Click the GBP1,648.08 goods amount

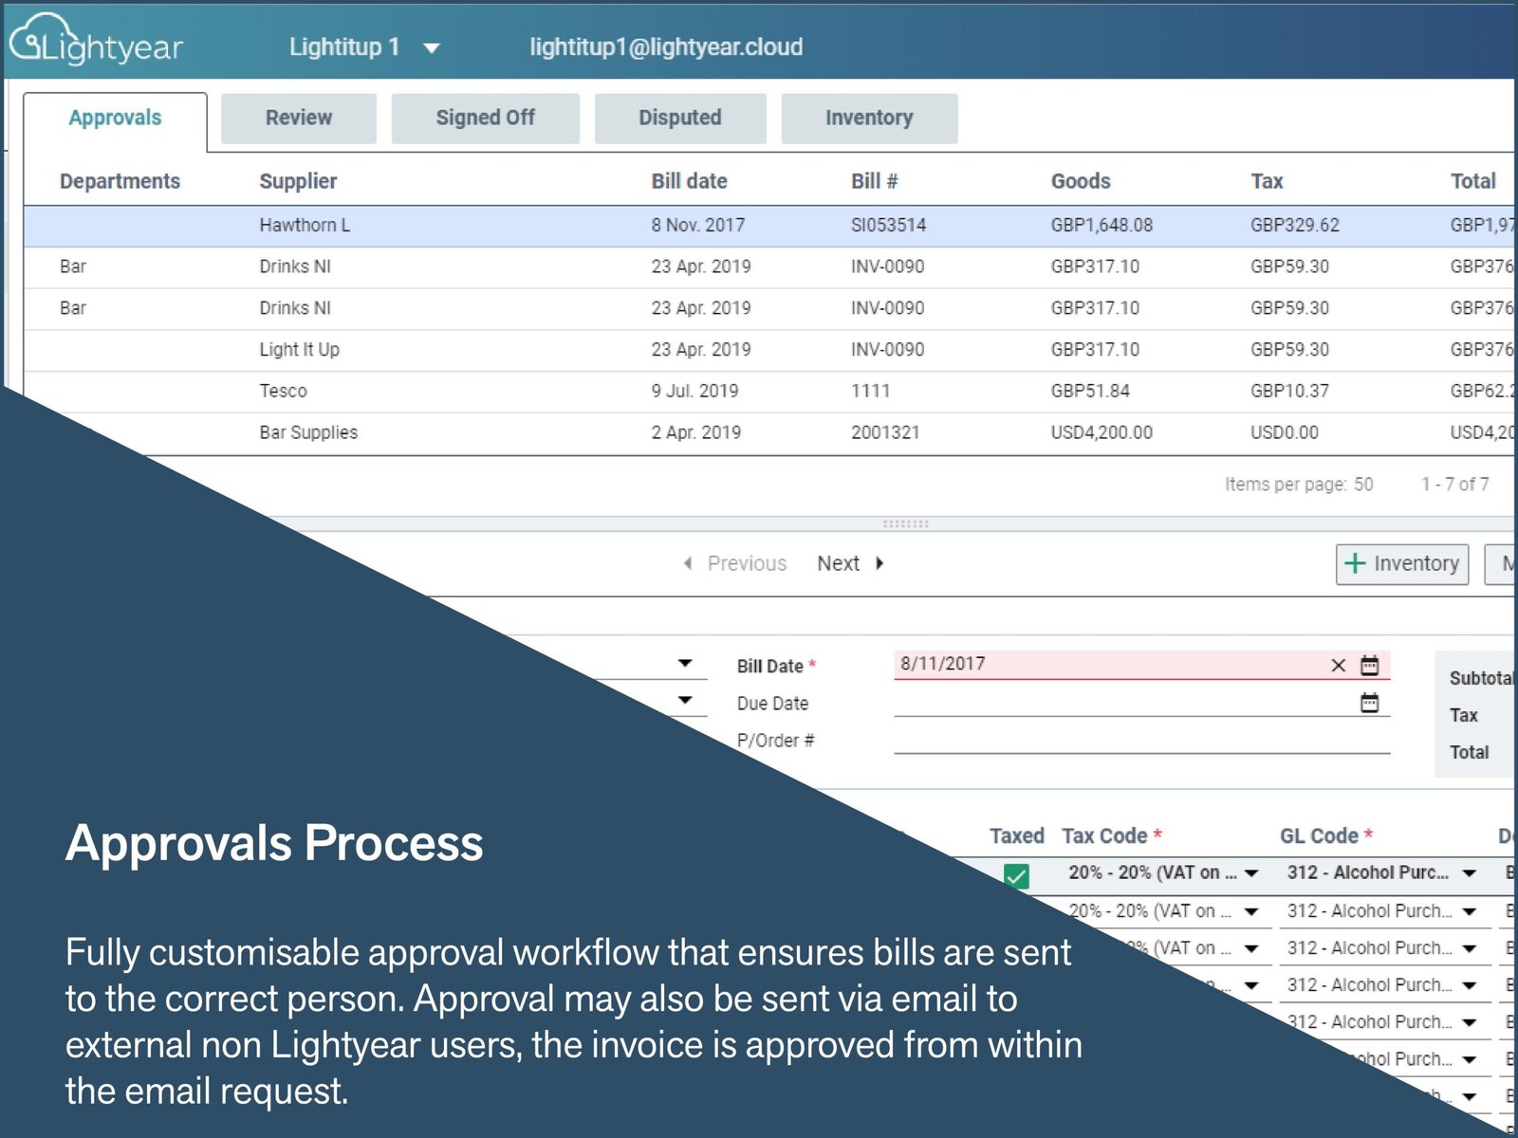pos(1101,226)
